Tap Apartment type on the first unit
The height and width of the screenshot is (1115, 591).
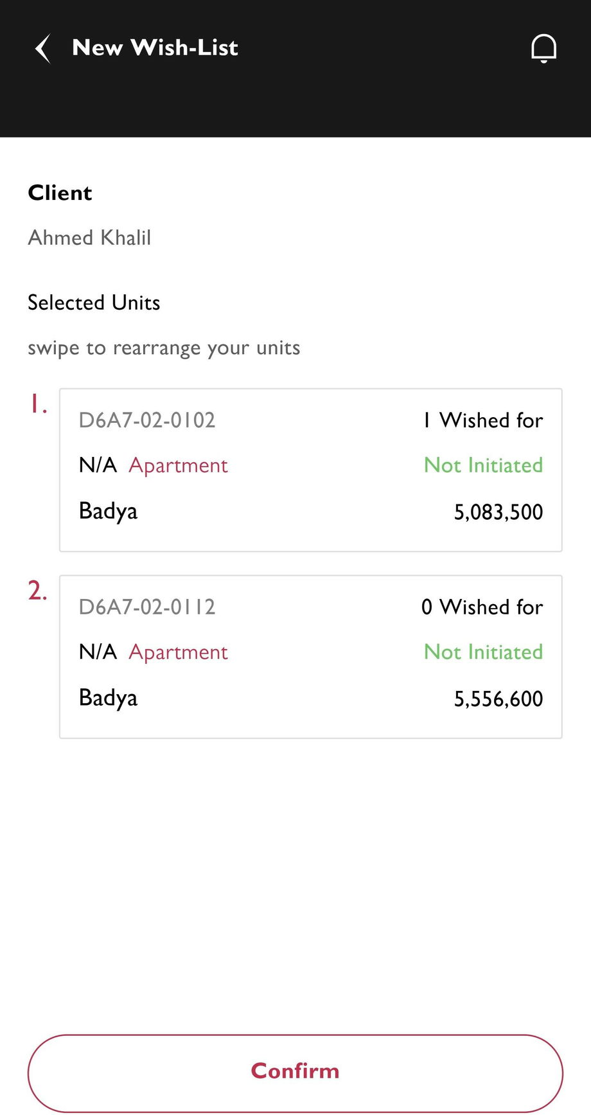(178, 465)
